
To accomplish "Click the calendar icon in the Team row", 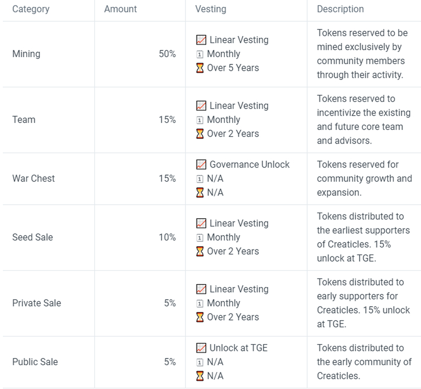I will 200,120.
